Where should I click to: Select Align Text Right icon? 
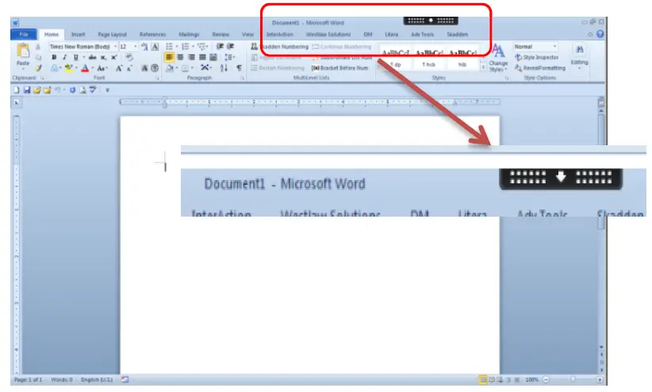pyautogui.click(x=191, y=57)
